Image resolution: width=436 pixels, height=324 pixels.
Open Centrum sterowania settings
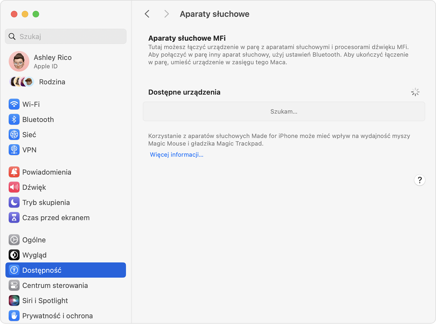[55, 286]
